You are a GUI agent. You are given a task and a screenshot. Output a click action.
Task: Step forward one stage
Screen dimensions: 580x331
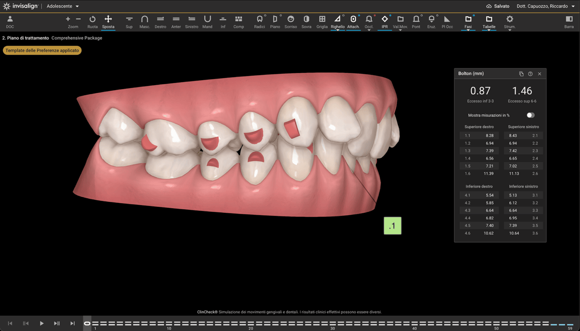coord(57,323)
